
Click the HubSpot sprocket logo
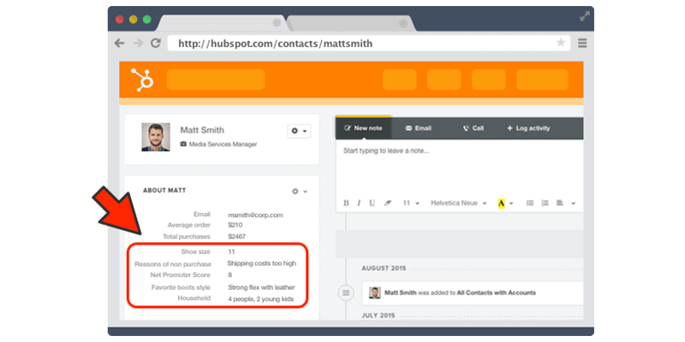click(142, 80)
